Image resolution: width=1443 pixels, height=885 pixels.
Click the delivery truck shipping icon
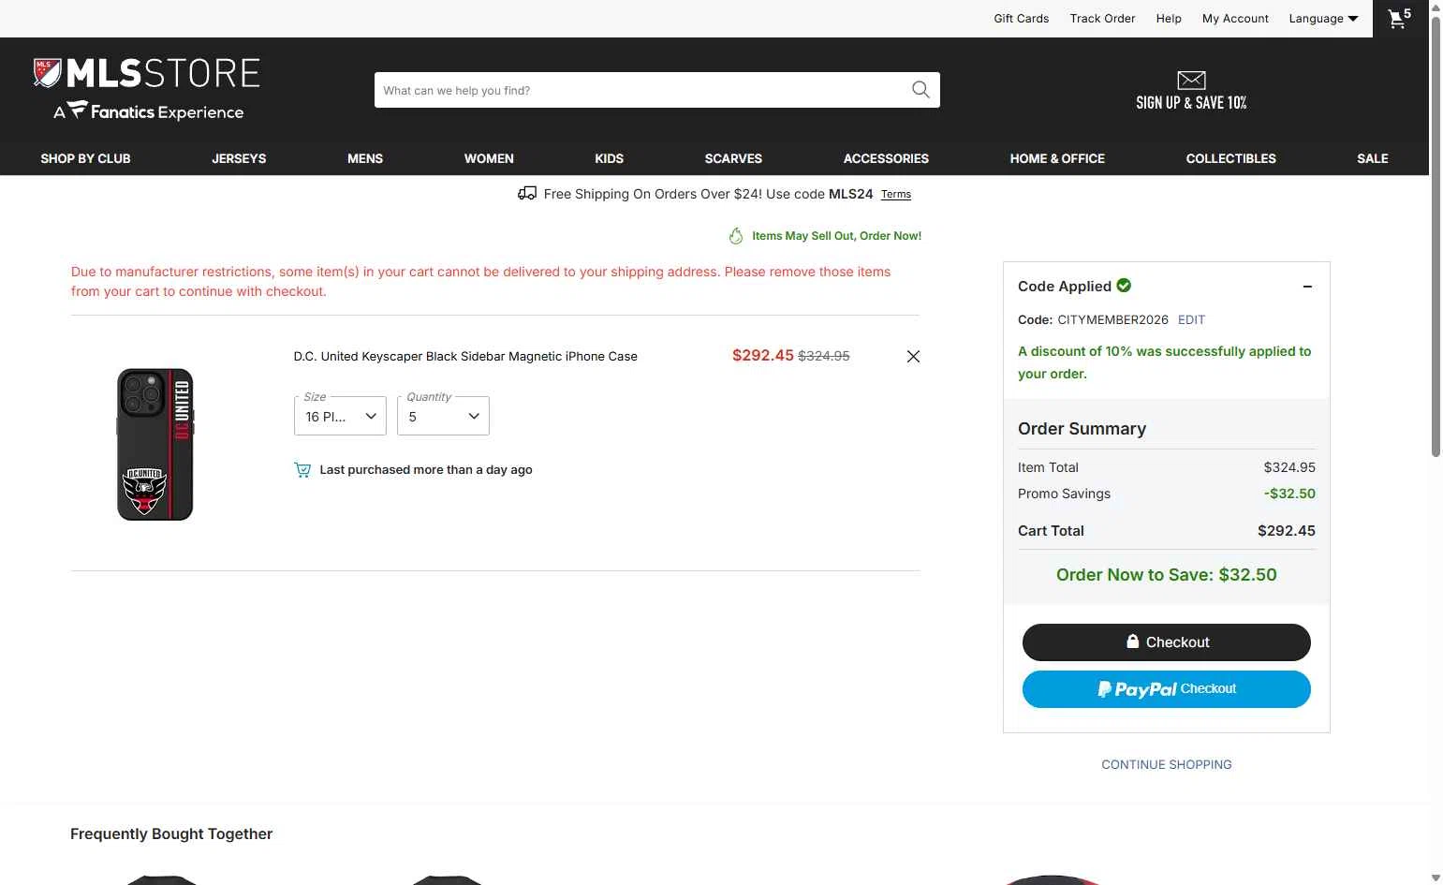tap(527, 194)
